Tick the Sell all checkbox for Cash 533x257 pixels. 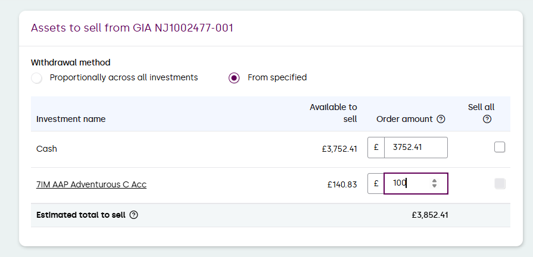pyautogui.click(x=500, y=148)
